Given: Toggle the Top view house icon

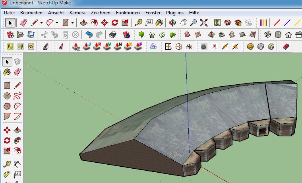Looking at the screenshot, I should (278, 35).
